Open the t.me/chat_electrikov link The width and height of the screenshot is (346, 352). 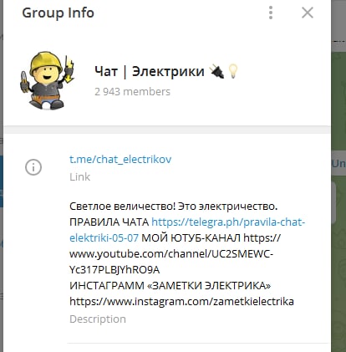(120, 159)
